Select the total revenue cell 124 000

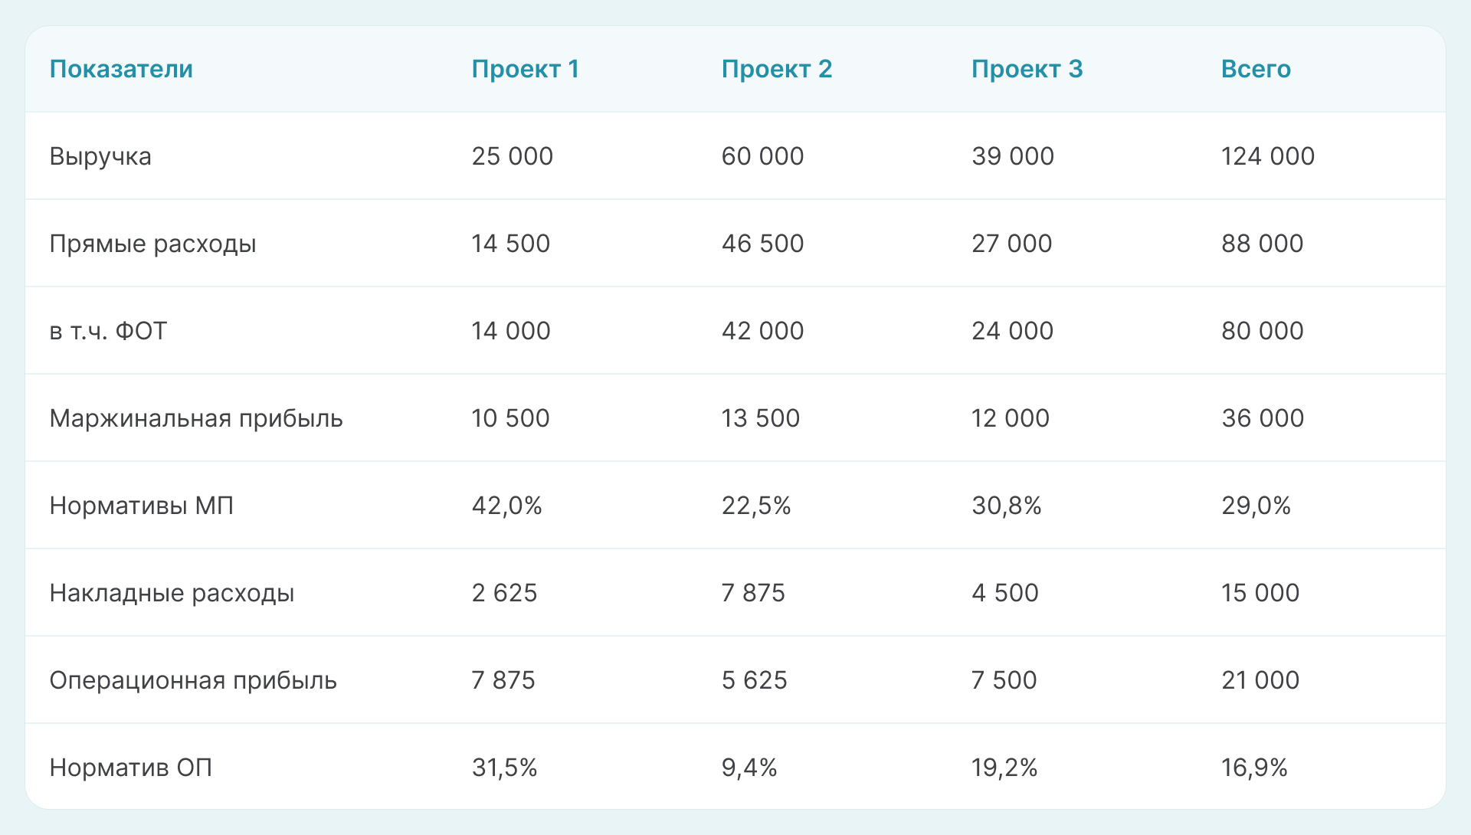1267,156
